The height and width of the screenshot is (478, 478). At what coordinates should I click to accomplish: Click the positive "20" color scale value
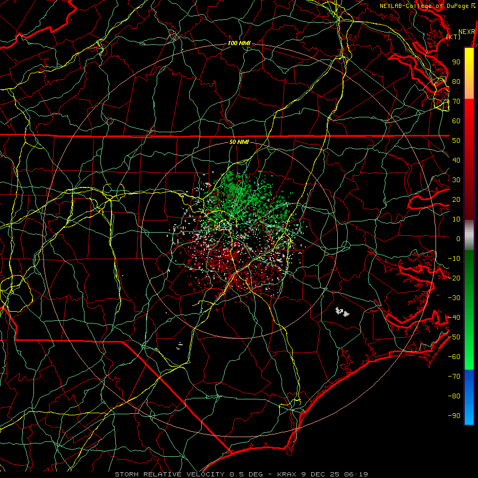pos(456,200)
